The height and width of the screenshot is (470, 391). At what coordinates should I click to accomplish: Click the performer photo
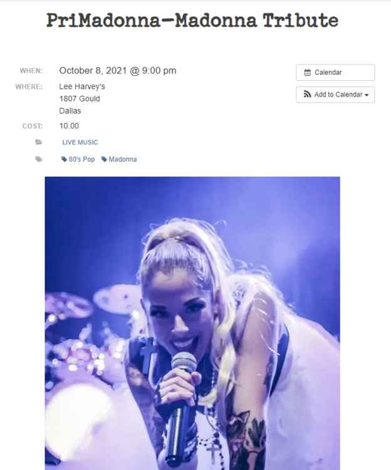pyautogui.click(x=192, y=323)
